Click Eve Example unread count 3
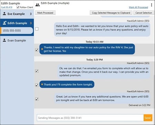 pos(31,14)
